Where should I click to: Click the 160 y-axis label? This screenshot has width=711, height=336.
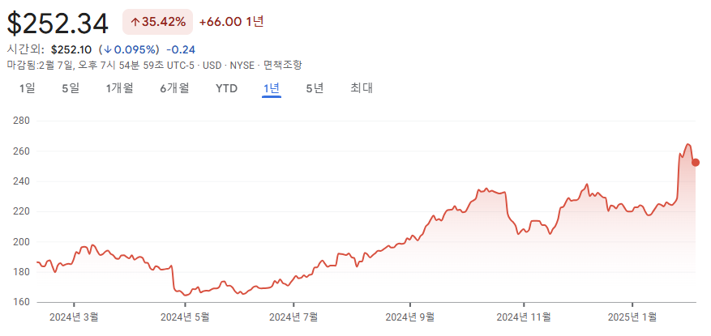(x=22, y=302)
